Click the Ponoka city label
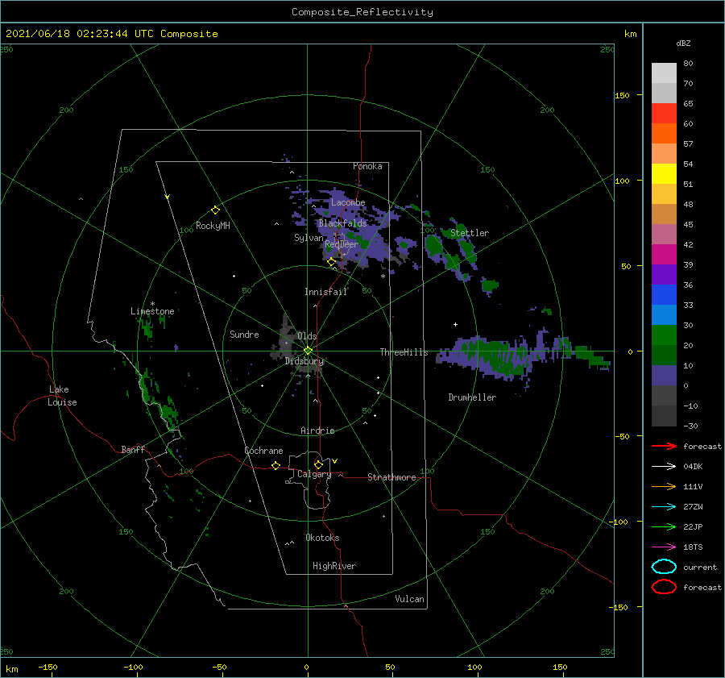The width and height of the screenshot is (725, 678). [367, 166]
